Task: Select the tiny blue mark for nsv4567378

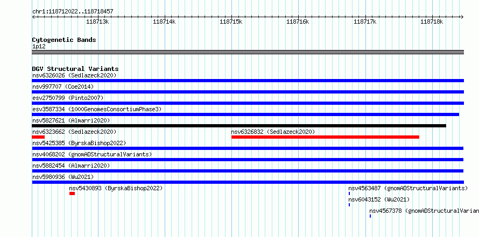Action: click(x=370, y=216)
